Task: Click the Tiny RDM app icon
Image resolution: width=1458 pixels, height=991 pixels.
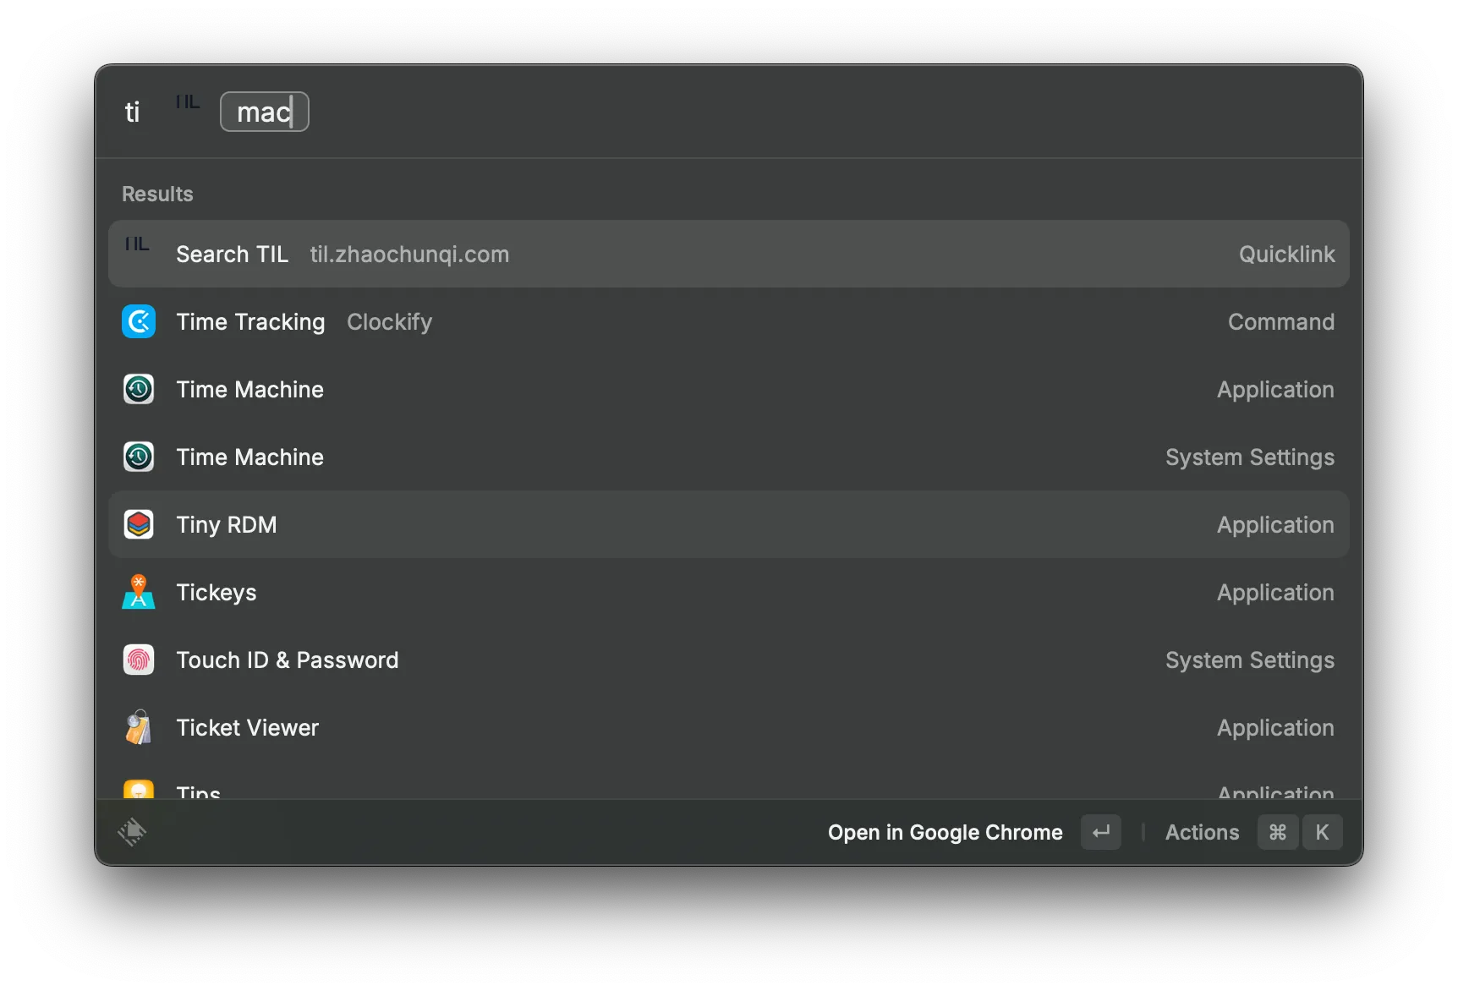Action: pos(139,524)
